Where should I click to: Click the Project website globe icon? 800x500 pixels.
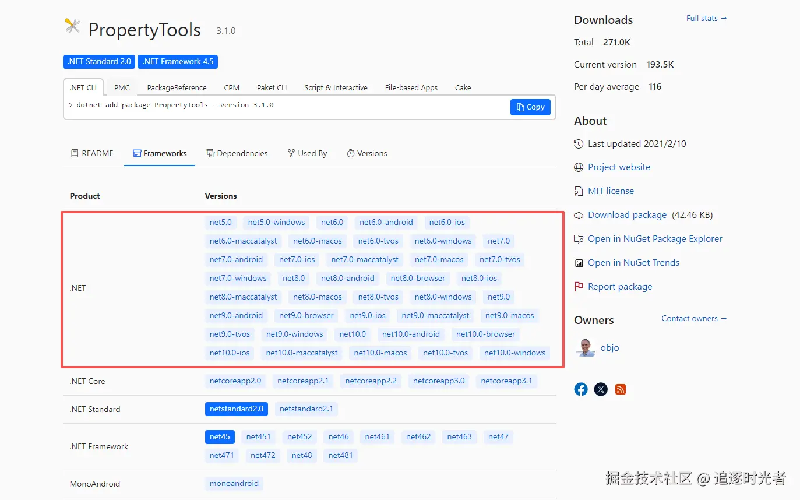579,167
